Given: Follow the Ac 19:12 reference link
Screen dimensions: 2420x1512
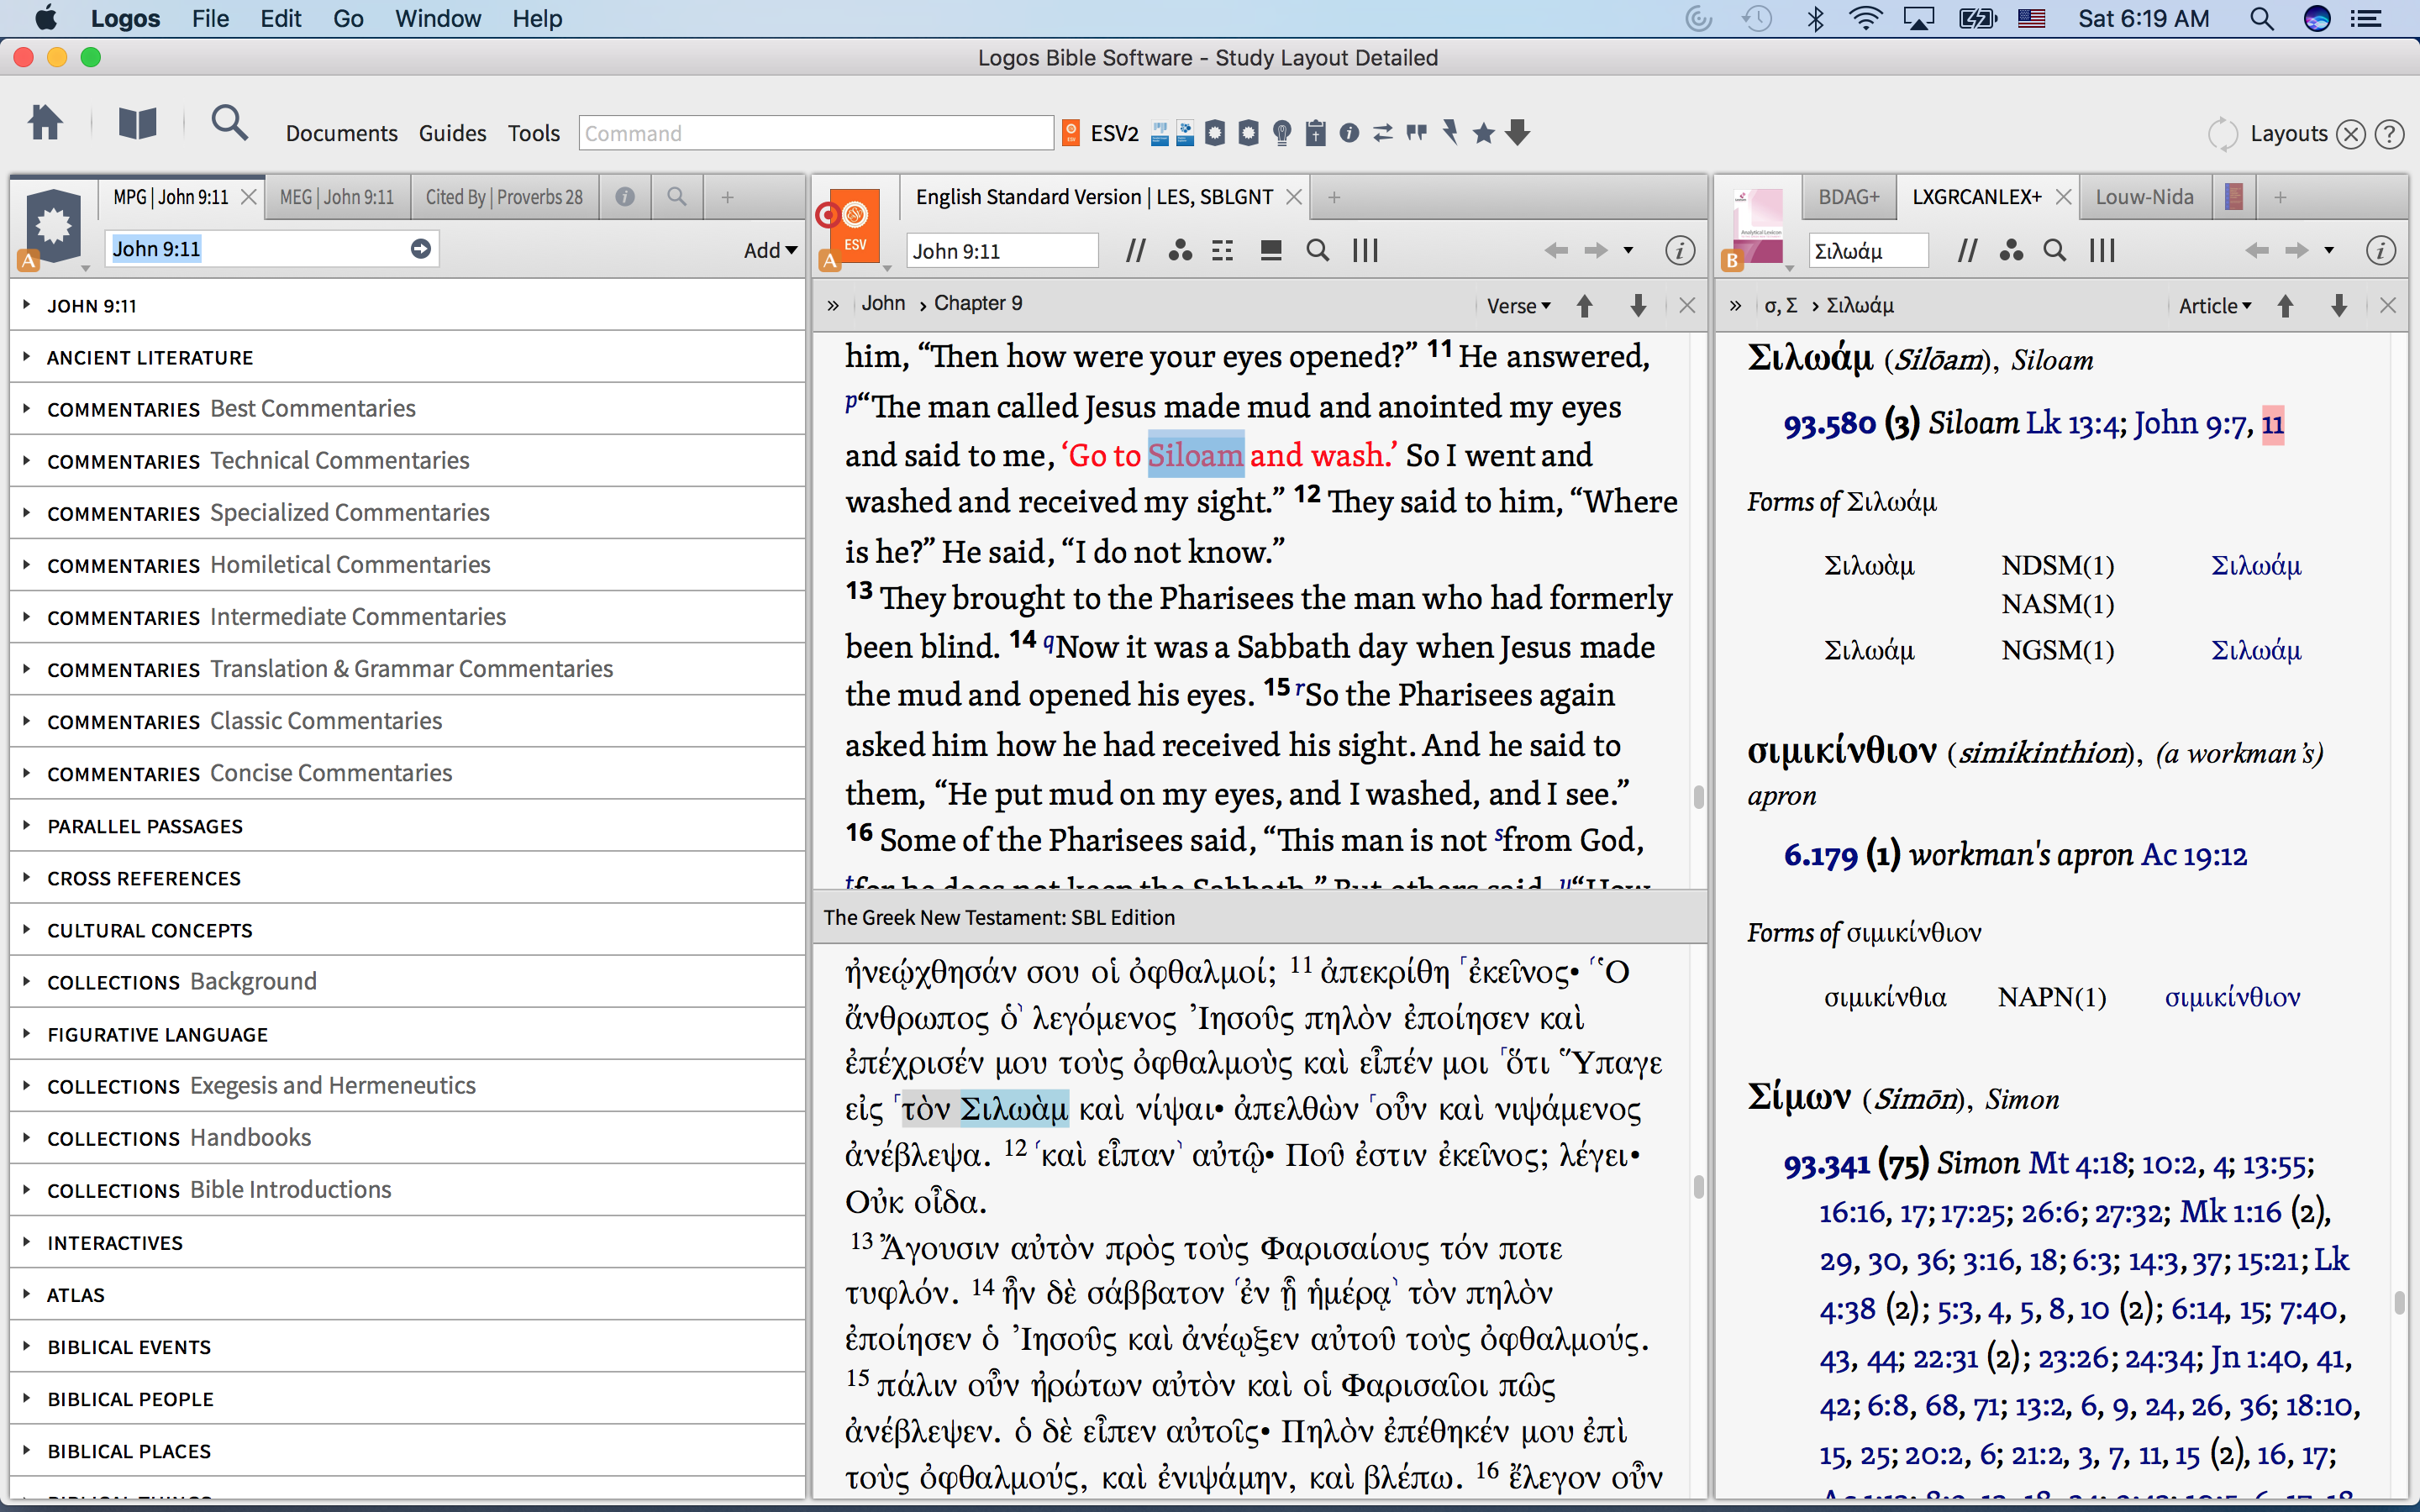Looking at the screenshot, I should [x=2194, y=855].
